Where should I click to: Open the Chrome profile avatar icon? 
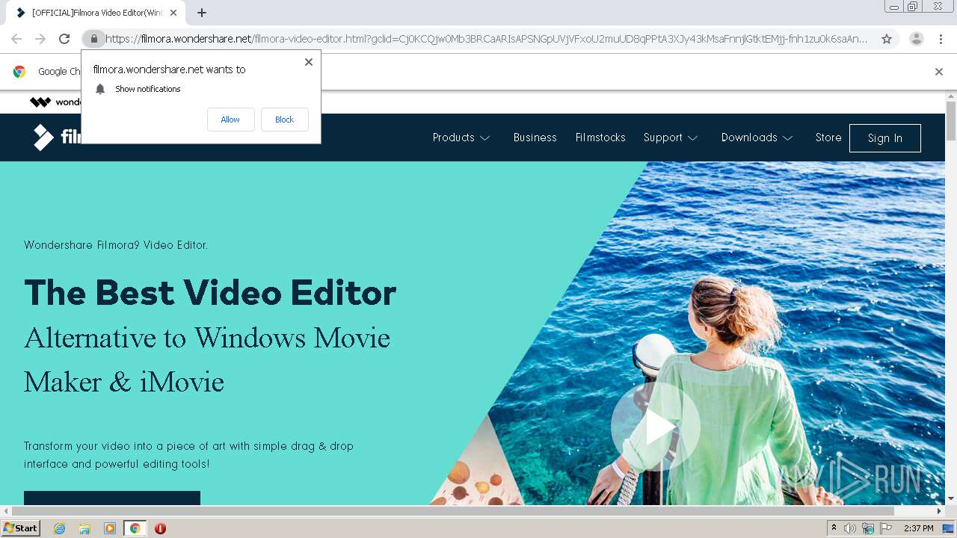point(917,39)
